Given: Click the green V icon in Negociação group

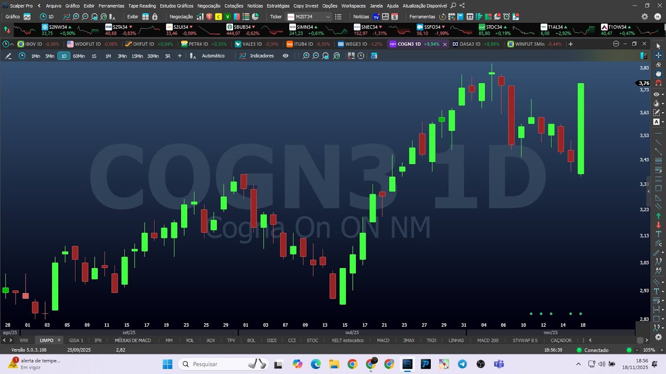Looking at the screenshot, I should pyautogui.click(x=227, y=17).
